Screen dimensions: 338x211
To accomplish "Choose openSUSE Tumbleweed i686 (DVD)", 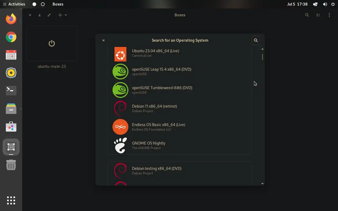I will tap(180, 90).
